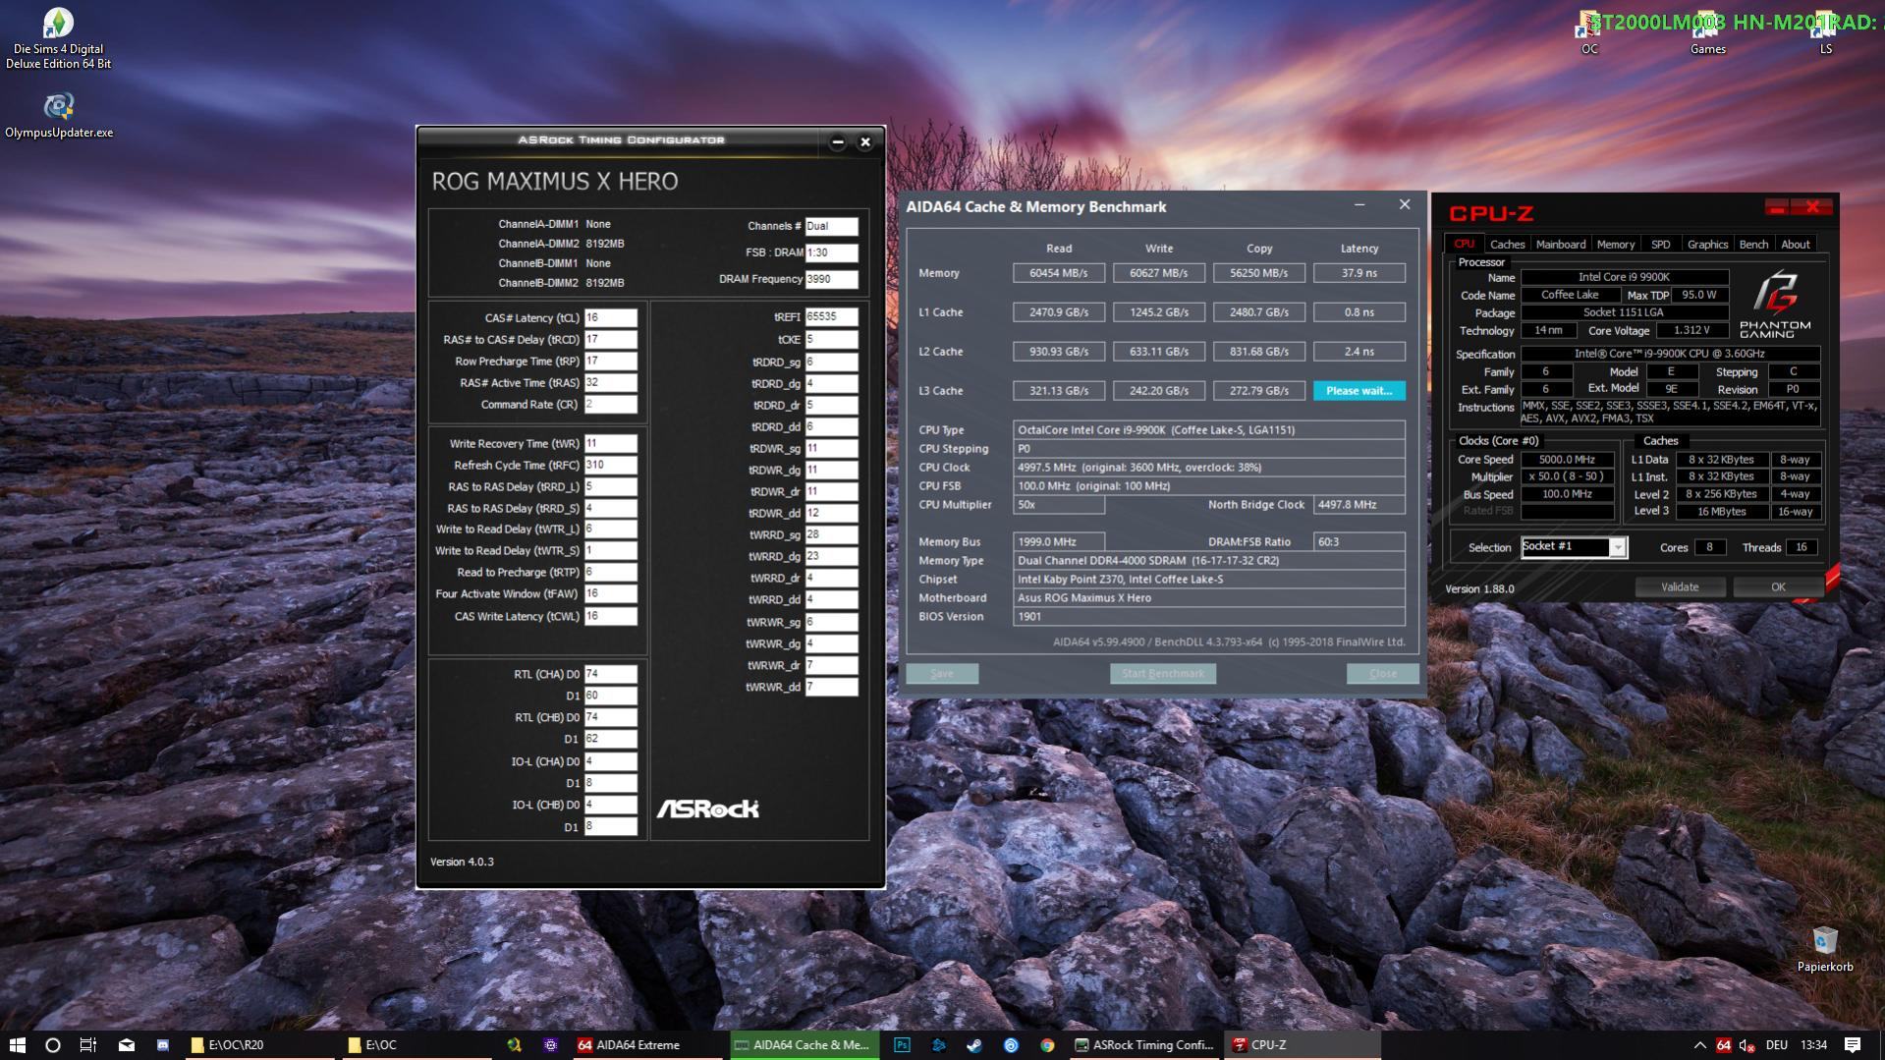Screen dimensions: 1885x1060
Task: Open the About tab in CPU-Z
Action: pyautogui.click(x=1796, y=245)
